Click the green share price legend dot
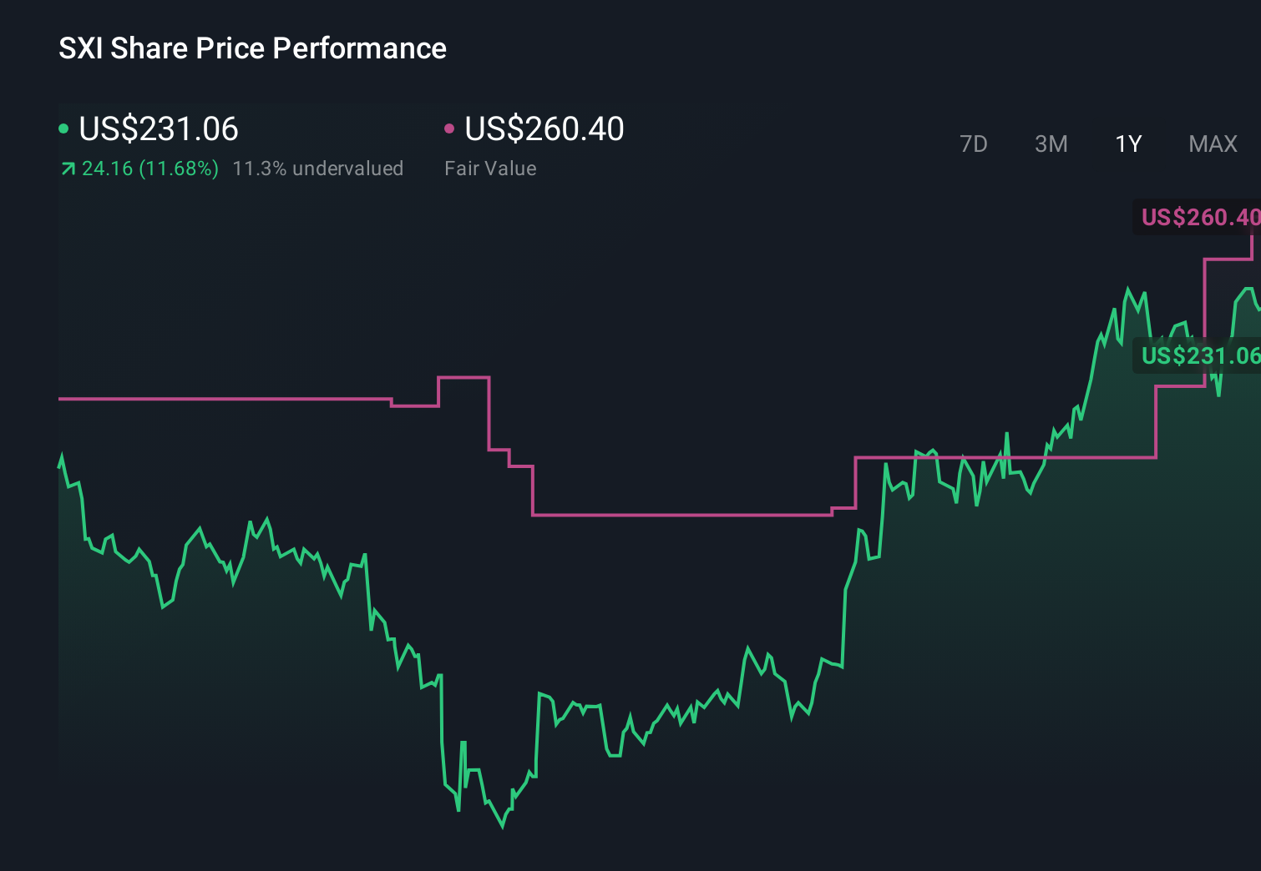Image resolution: width=1261 pixels, height=871 pixels. pyautogui.click(x=64, y=127)
